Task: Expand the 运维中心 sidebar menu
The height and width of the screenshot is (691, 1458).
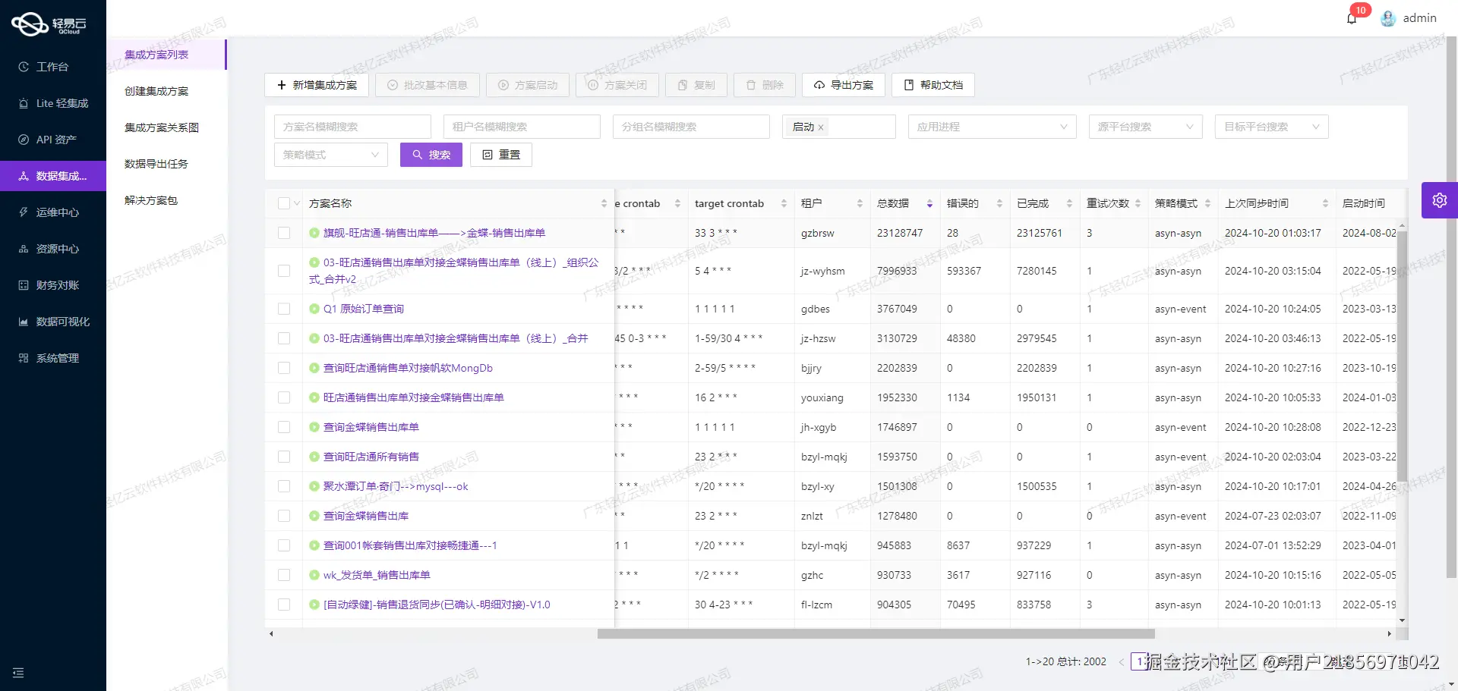Action: [53, 212]
